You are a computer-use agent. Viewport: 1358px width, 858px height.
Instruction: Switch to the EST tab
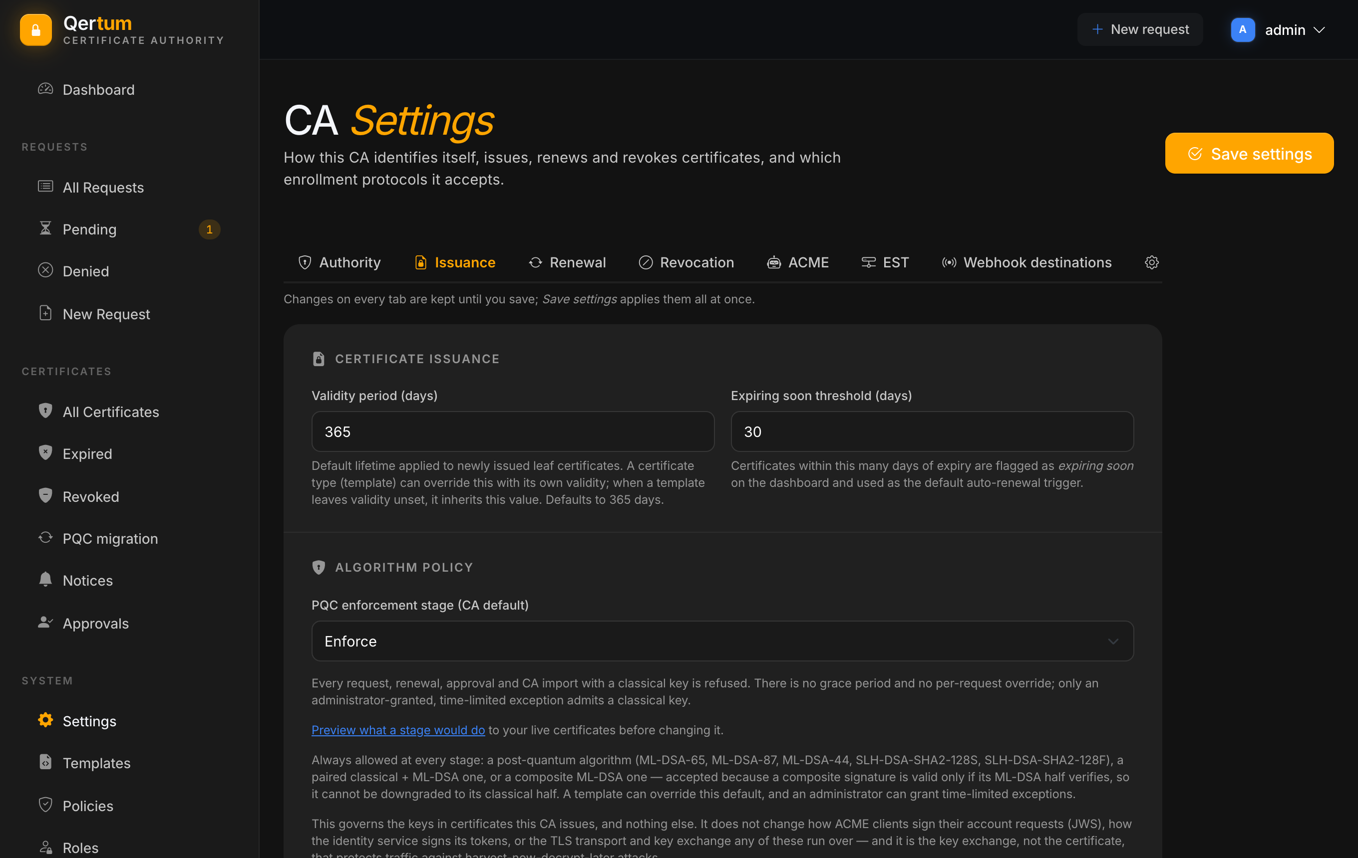[x=885, y=262]
